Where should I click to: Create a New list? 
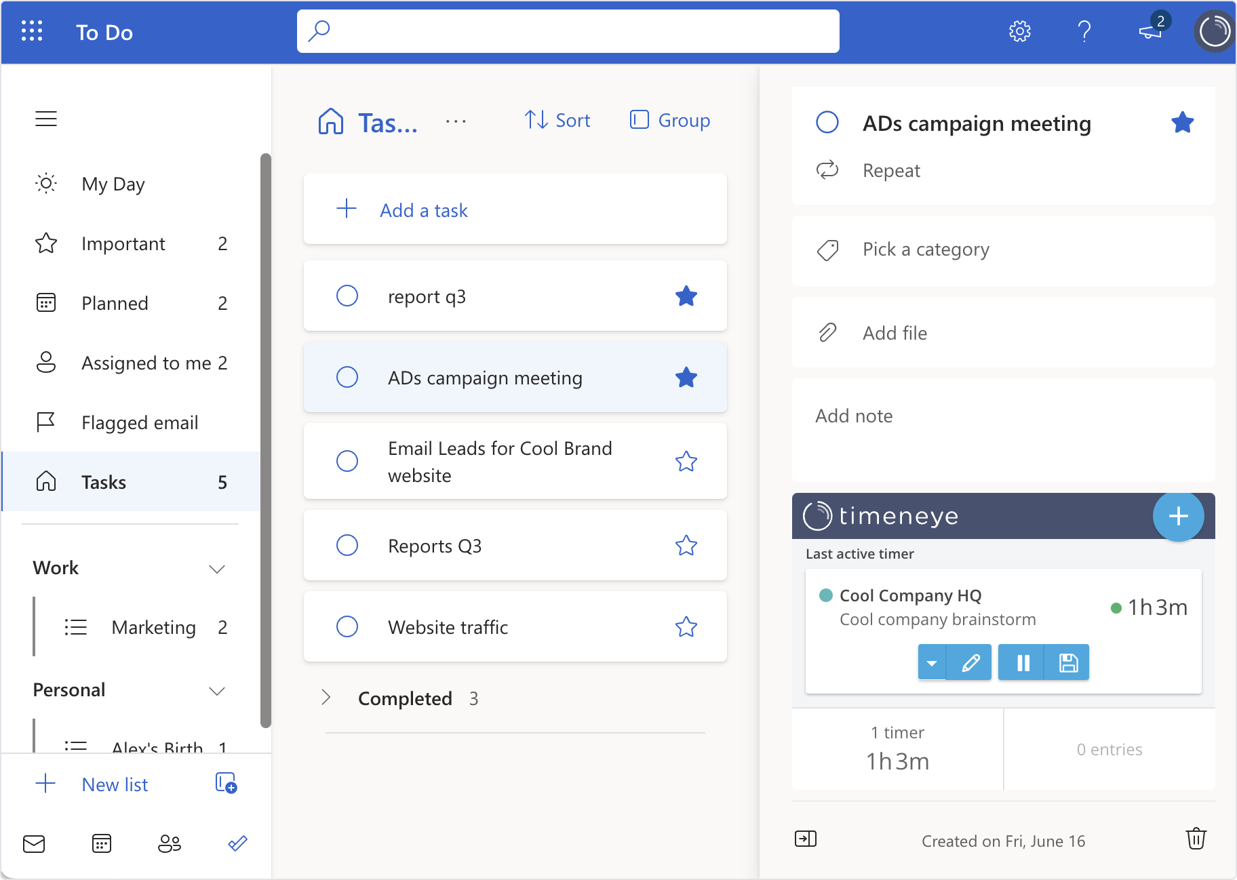point(114,784)
